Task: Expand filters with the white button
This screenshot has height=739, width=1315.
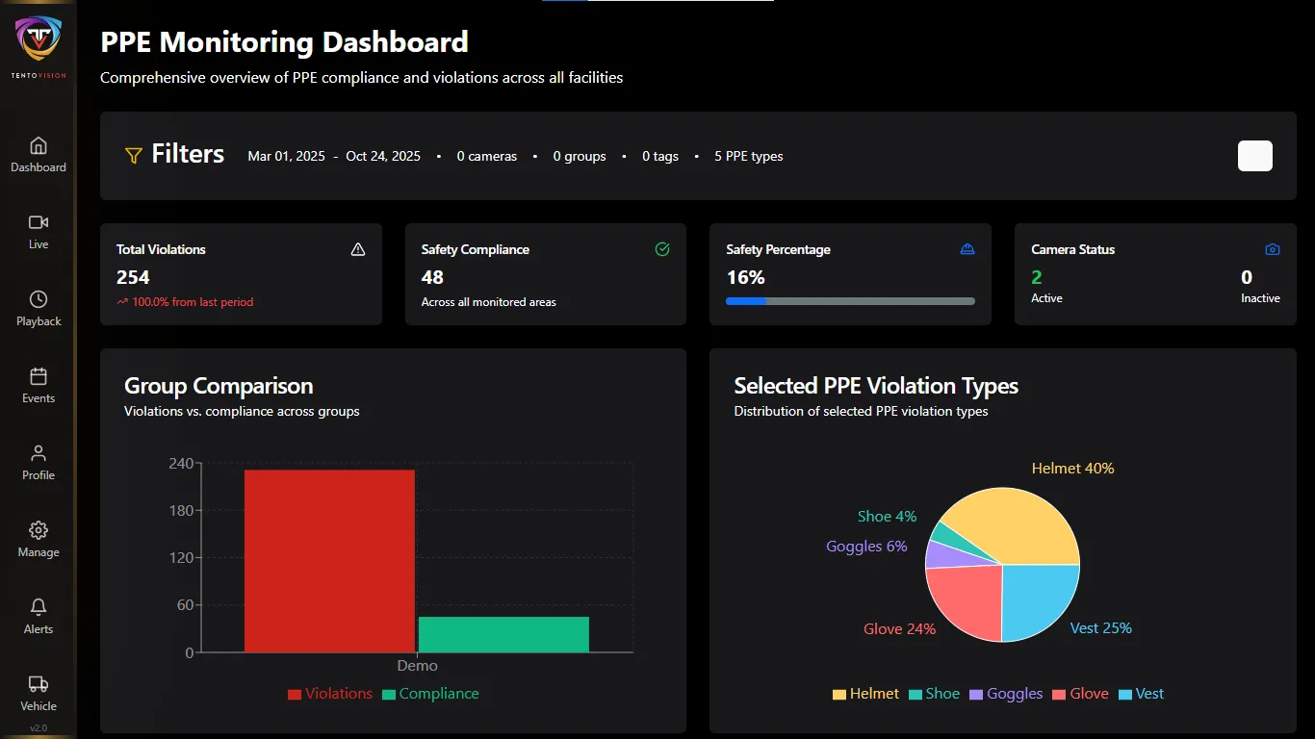Action: tap(1254, 156)
